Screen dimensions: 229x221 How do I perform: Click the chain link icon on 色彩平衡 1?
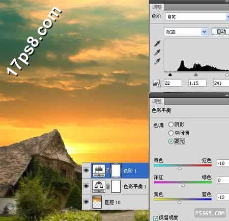(108, 186)
